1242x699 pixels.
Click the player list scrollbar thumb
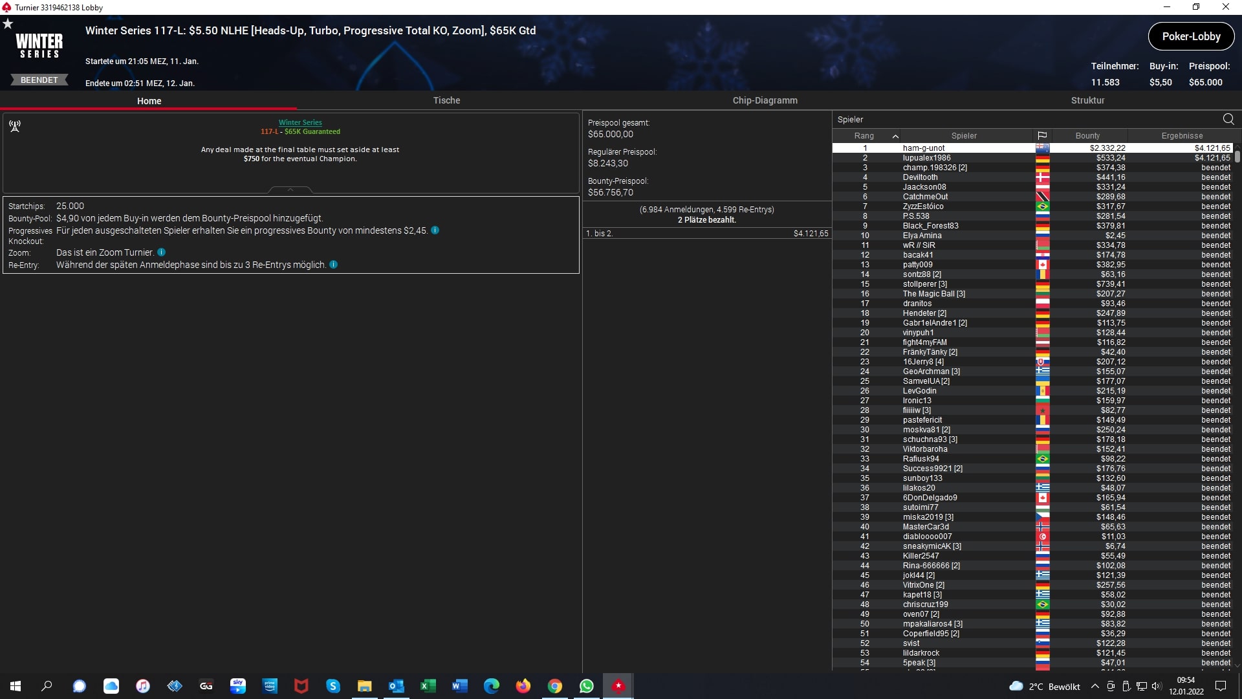(1237, 155)
